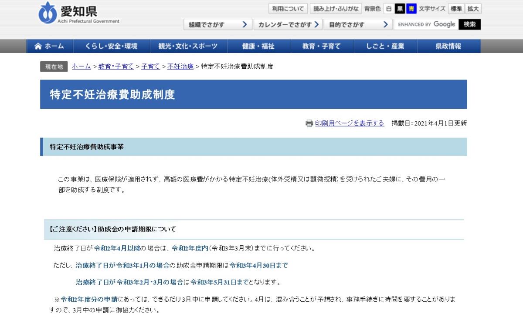Open くらし・安全・環境 tab
Screen dimensions: 523x317
[111, 46]
